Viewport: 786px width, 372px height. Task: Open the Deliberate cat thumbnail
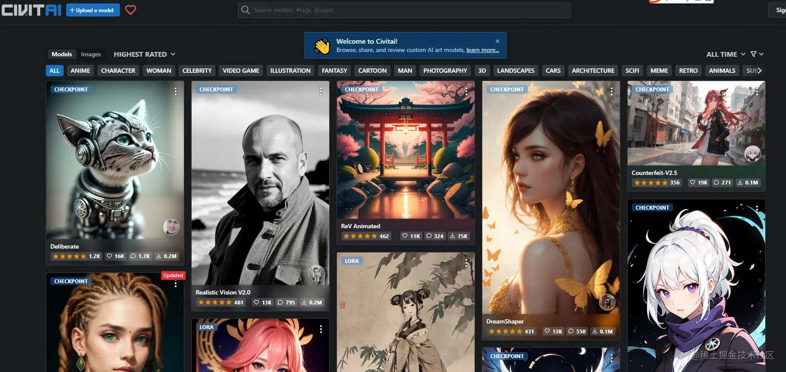(115, 160)
